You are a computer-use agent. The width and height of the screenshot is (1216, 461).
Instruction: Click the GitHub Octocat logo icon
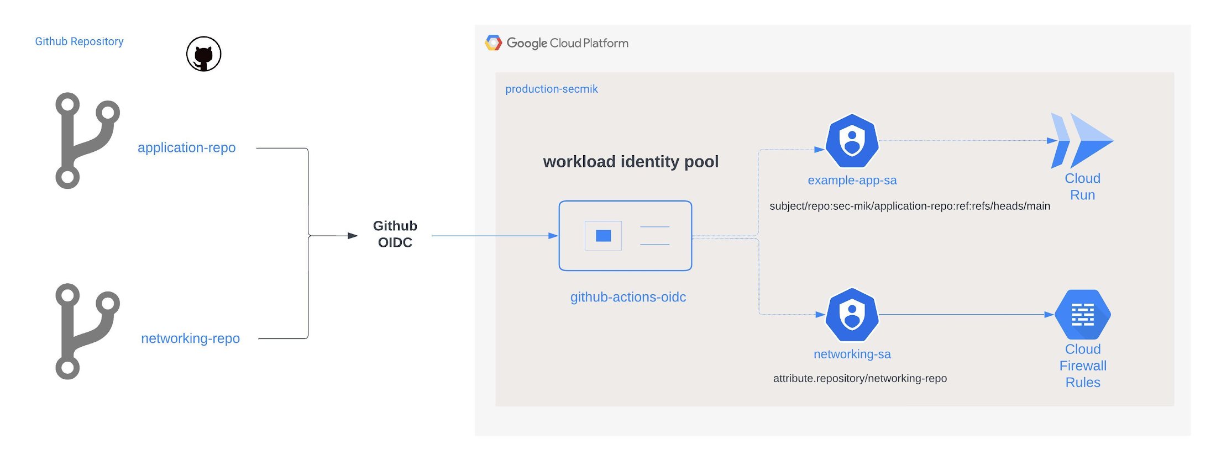pos(203,54)
